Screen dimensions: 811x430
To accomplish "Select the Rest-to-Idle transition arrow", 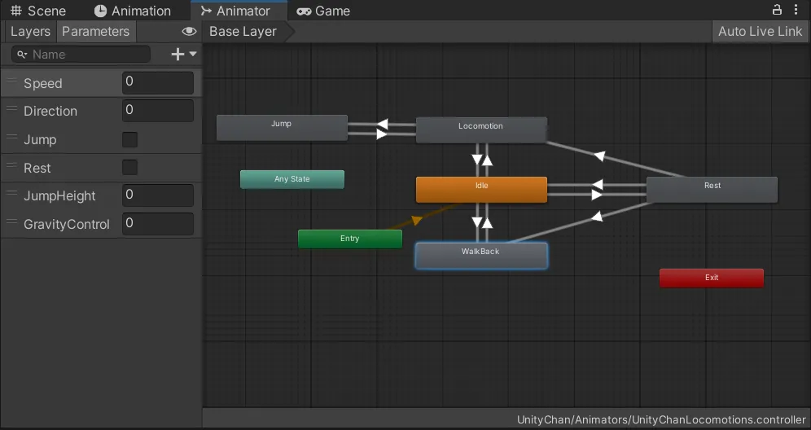I will click(x=598, y=184).
